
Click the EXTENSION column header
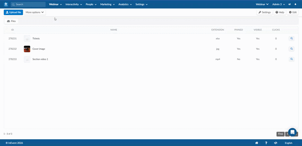[218, 30]
